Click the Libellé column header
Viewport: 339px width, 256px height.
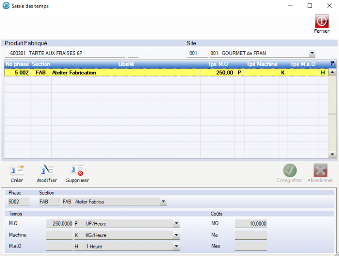pyautogui.click(x=126, y=64)
